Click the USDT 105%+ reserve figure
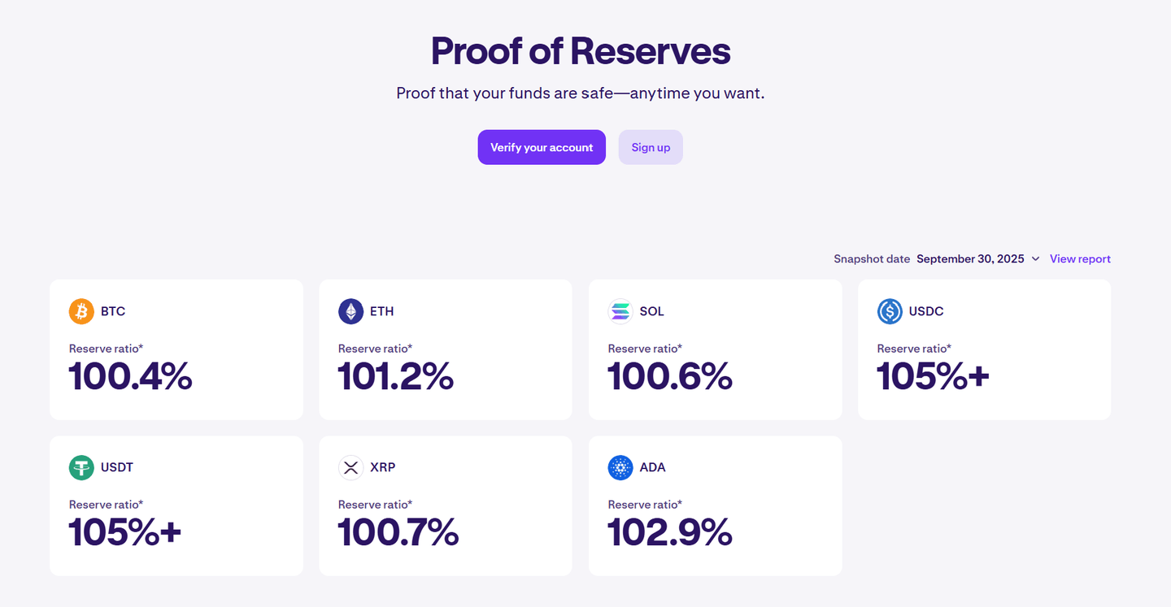This screenshot has width=1171, height=607. [x=124, y=532]
